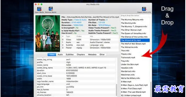Click the Codec column header
This screenshot has width=186, height=97.
(x=79, y=37)
